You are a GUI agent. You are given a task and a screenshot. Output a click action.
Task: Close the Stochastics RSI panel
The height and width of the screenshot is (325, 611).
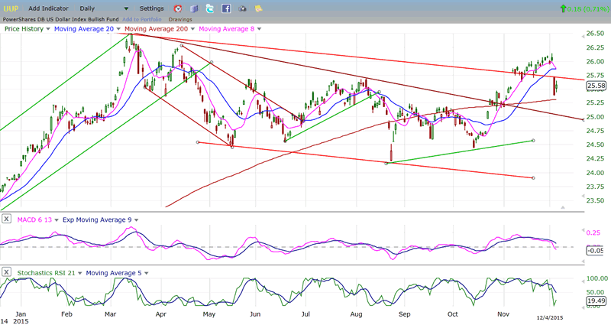pos(6,272)
